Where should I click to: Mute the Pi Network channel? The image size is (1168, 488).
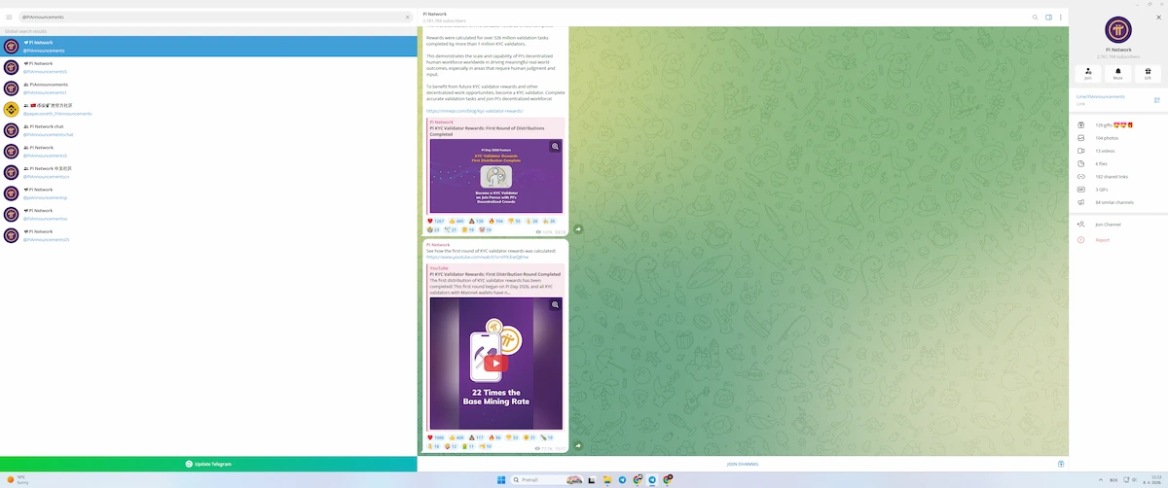coord(1118,73)
